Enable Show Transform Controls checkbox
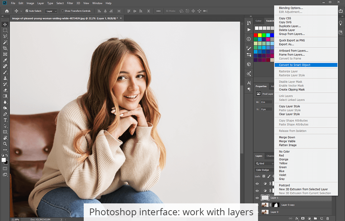 [x=63, y=11]
